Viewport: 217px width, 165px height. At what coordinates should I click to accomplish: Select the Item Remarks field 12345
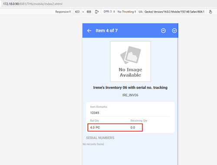[x=130, y=113]
